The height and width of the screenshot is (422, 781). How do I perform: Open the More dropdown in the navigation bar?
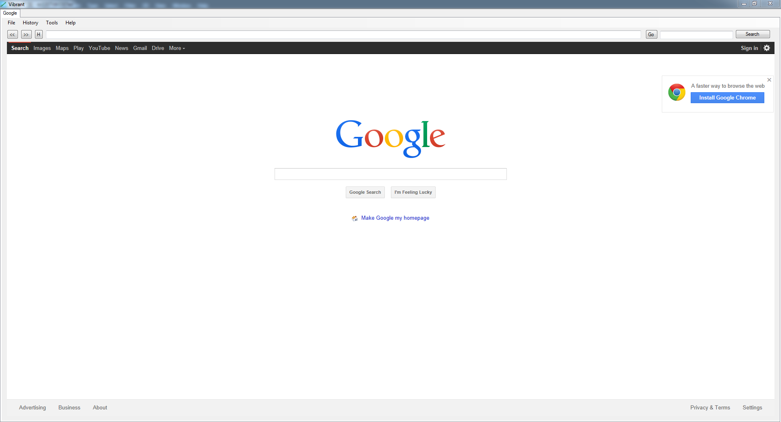point(177,48)
